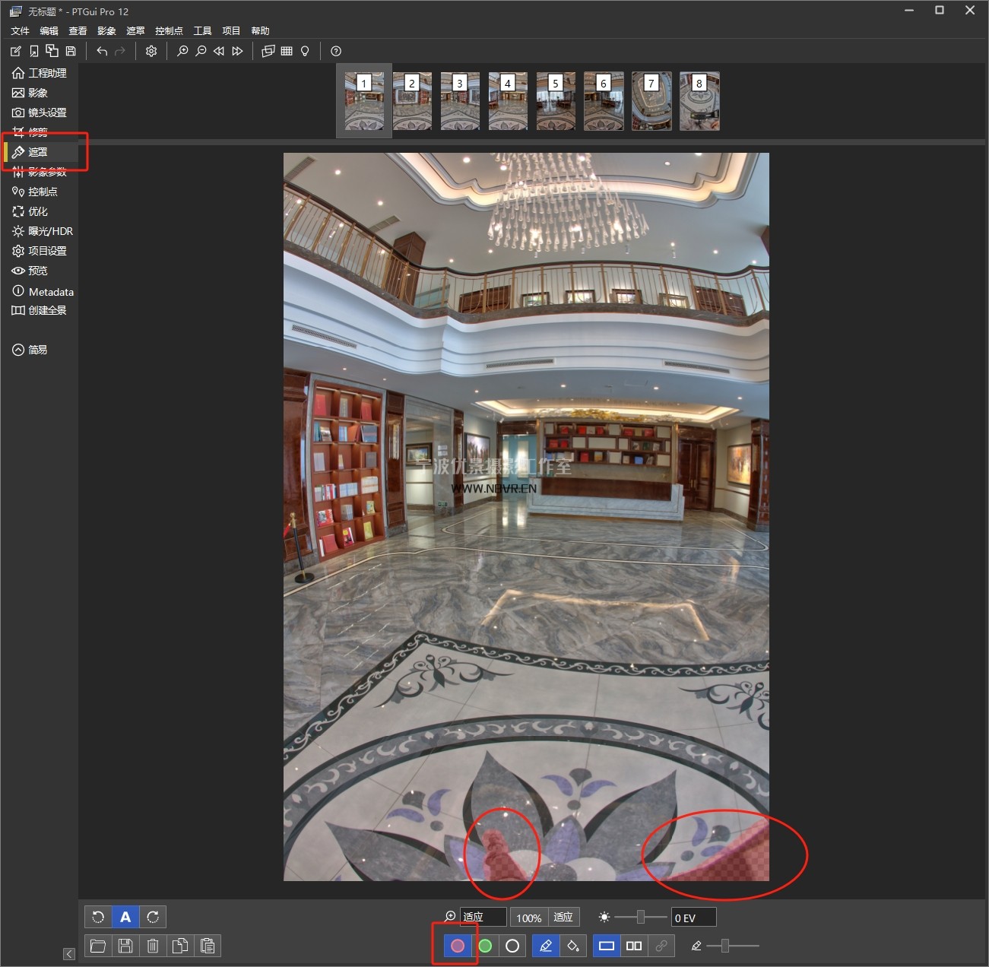Collapse the left sidebar with arrow
The image size is (989, 967).
pos(69,954)
